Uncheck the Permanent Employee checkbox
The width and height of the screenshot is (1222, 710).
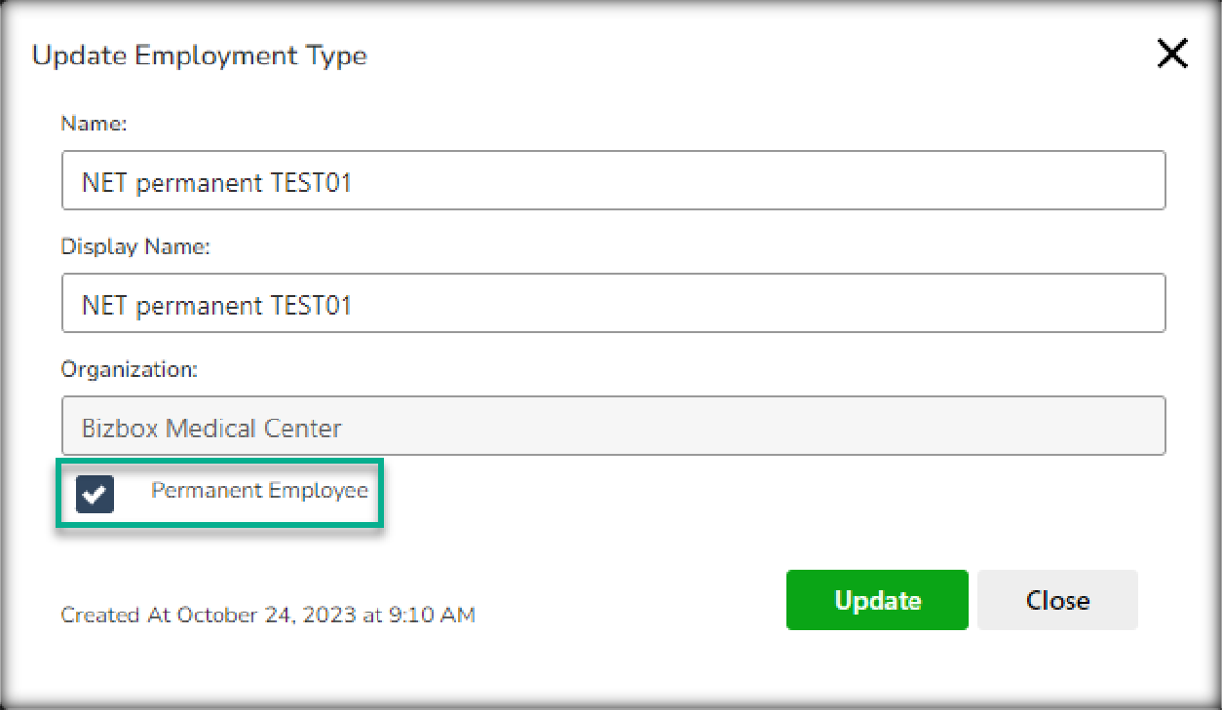click(95, 494)
